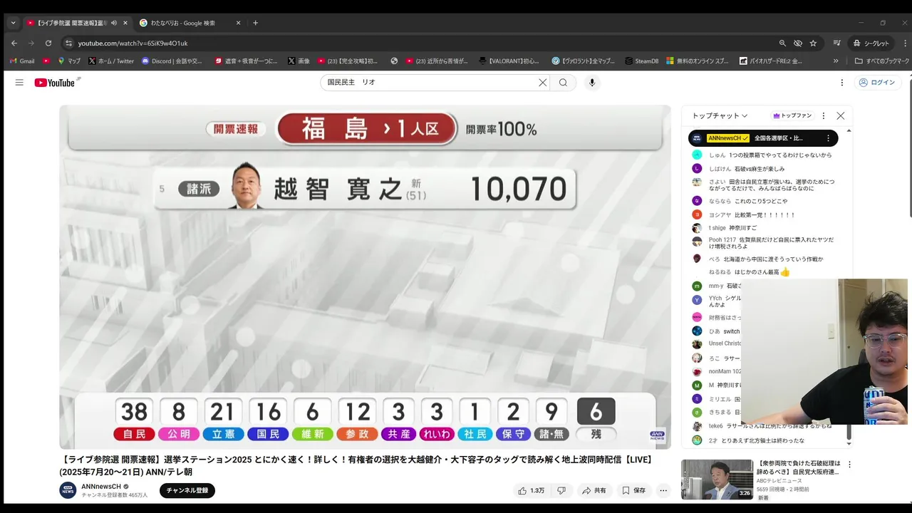Click the ログイン sign-in button

[x=877, y=83]
